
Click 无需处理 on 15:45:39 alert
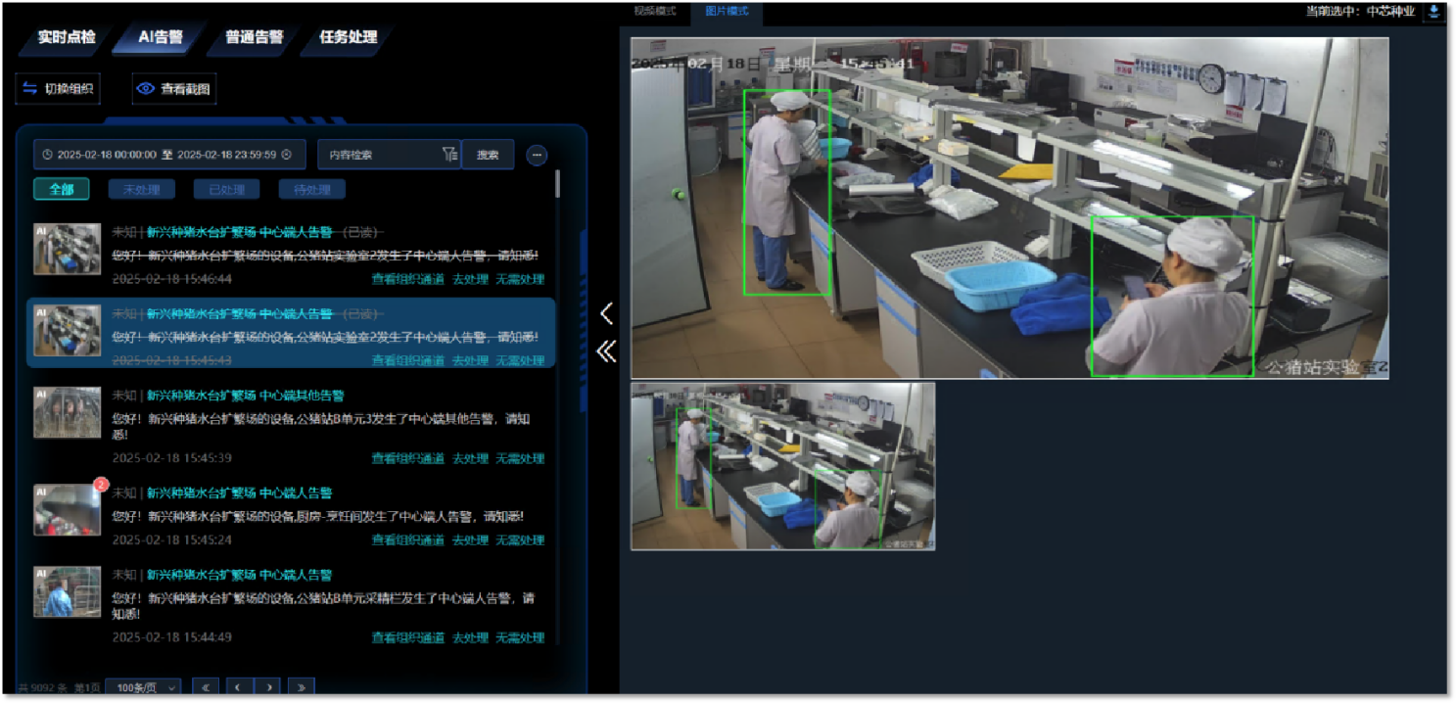520,458
